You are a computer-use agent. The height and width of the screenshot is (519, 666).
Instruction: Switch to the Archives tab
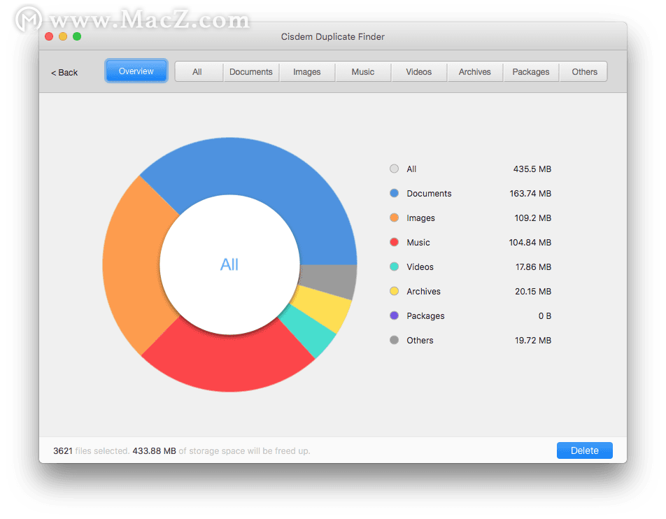coord(474,72)
